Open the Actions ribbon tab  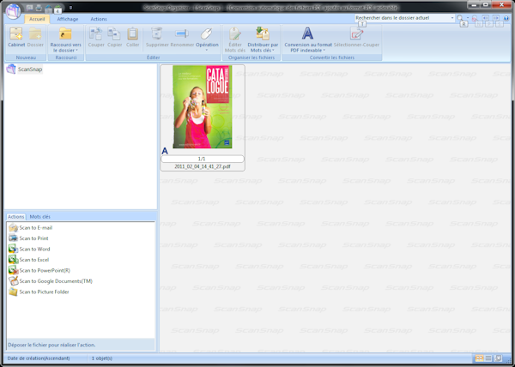pyautogui.click(x=99, y=18)
